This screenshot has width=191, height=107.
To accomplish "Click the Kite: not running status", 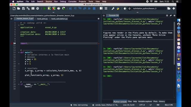I will pos(79,105).
